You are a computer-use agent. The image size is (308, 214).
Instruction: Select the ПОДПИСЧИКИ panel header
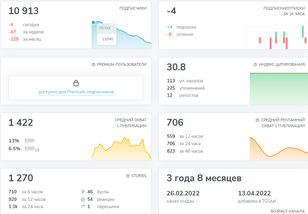(132, 8)
